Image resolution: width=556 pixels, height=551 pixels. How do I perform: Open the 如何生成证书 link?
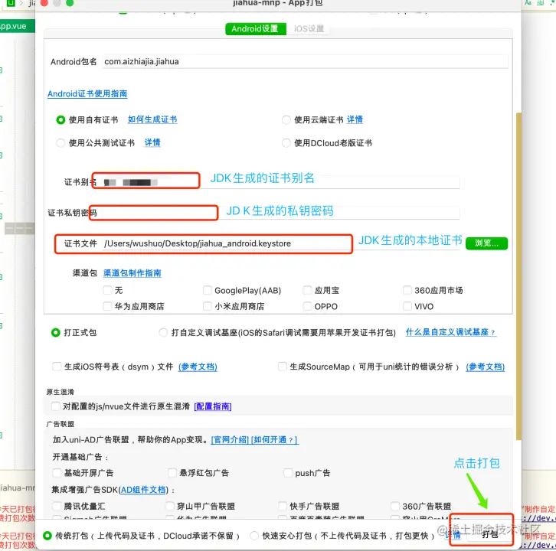click(152, 119)
